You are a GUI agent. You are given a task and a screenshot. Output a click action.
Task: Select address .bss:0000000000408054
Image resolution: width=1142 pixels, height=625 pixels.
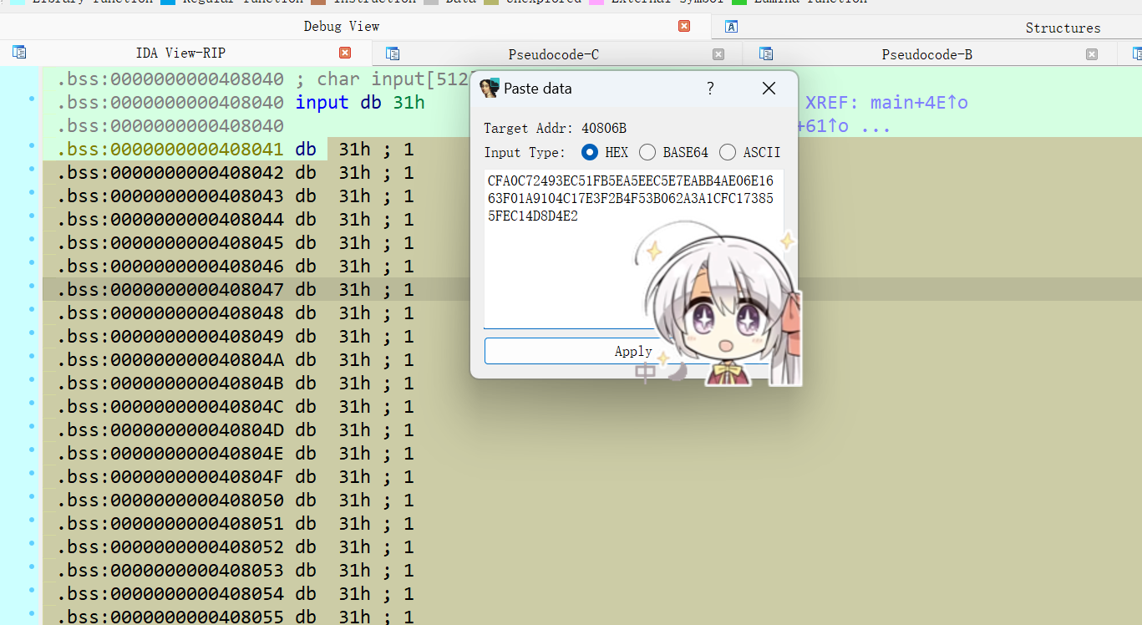coord(170,593)
